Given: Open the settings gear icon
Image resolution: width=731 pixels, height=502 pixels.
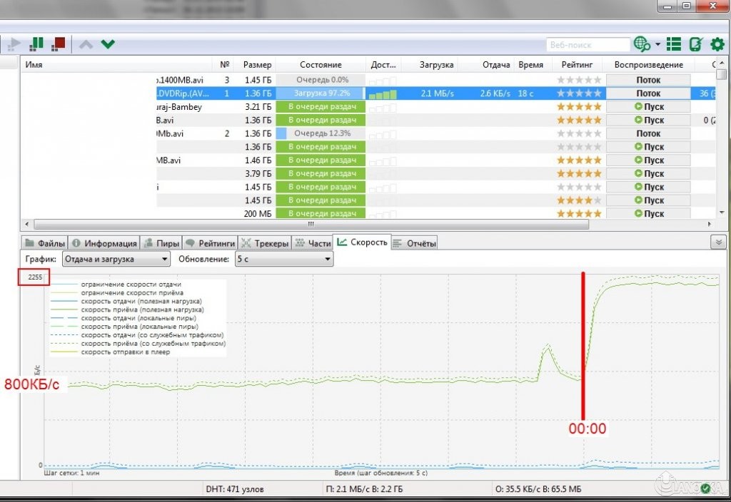Looking at the screenshot, I should click(x=717, y=44).
